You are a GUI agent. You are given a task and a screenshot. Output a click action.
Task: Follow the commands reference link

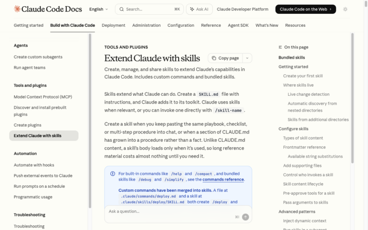click(223, 179)
